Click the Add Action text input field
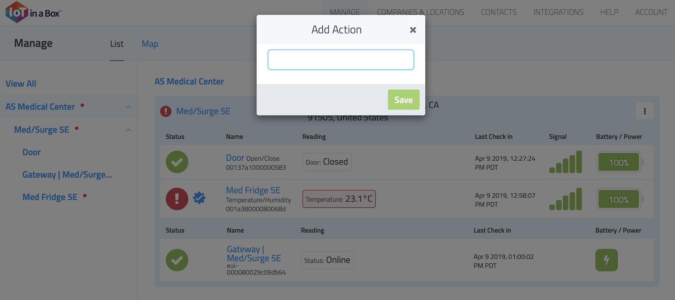 pyautogui.click(x=341, y=60)
